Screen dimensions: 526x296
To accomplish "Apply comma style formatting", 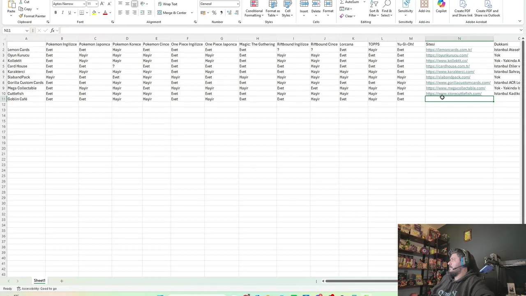I will click(x=221, y=13).
